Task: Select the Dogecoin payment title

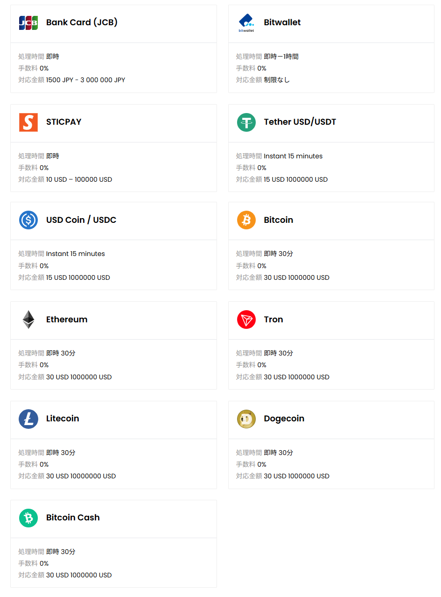Action: click(x=284, y=419)
